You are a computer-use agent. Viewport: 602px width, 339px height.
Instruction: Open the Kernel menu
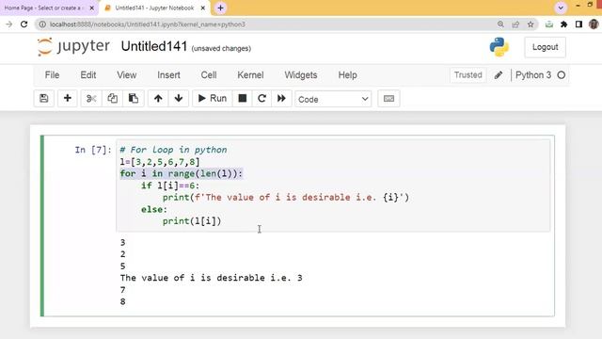tap(250, 75)
